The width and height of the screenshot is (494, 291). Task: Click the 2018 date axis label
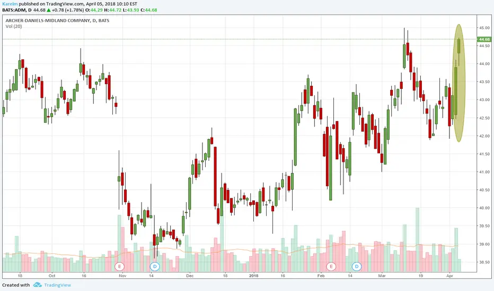253,276
